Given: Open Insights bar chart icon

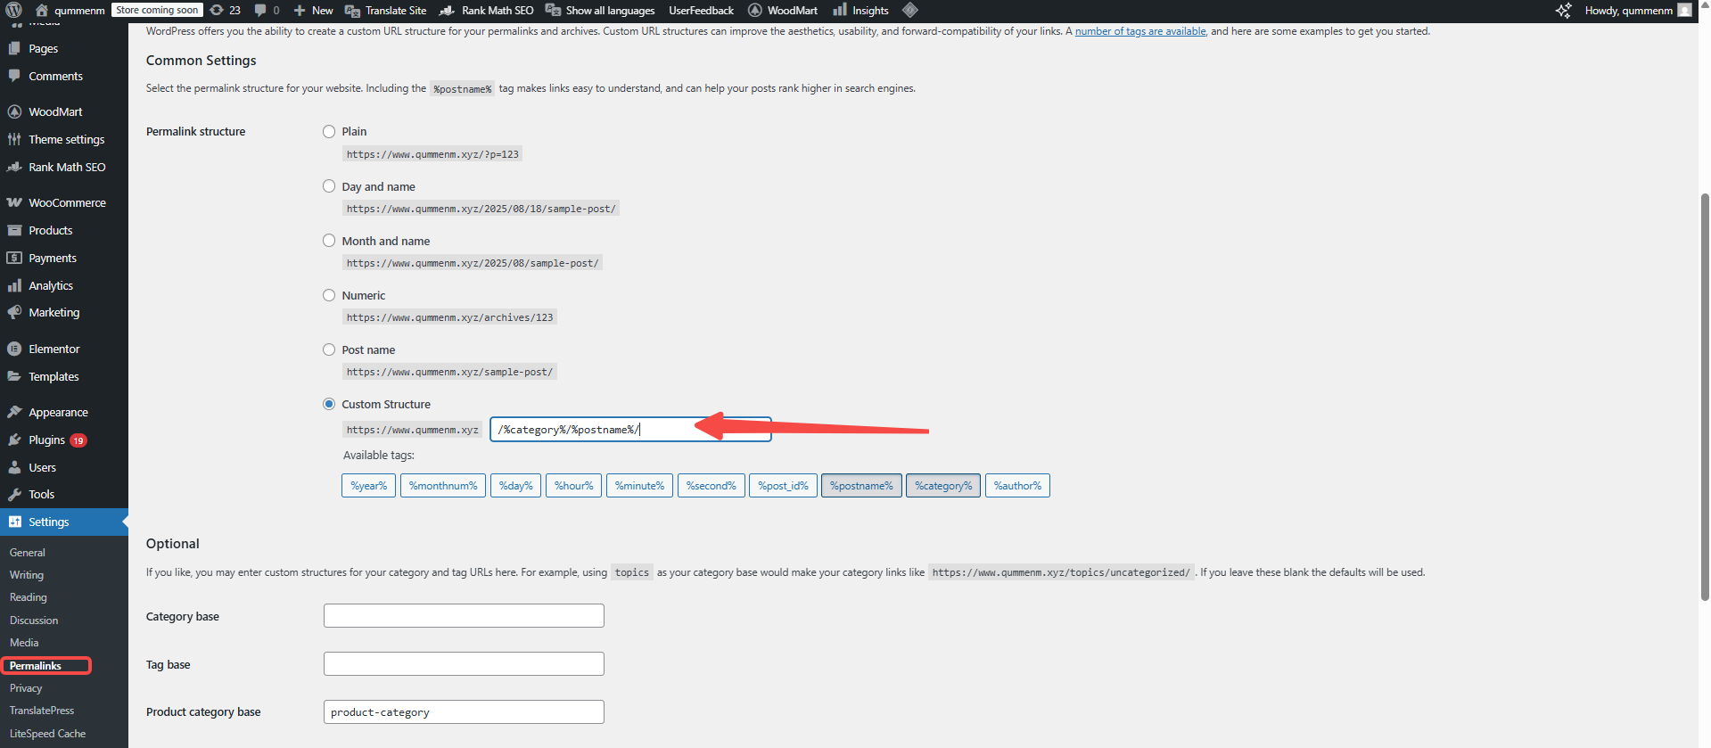Looking at the screenshot, I should click(840, 11).
